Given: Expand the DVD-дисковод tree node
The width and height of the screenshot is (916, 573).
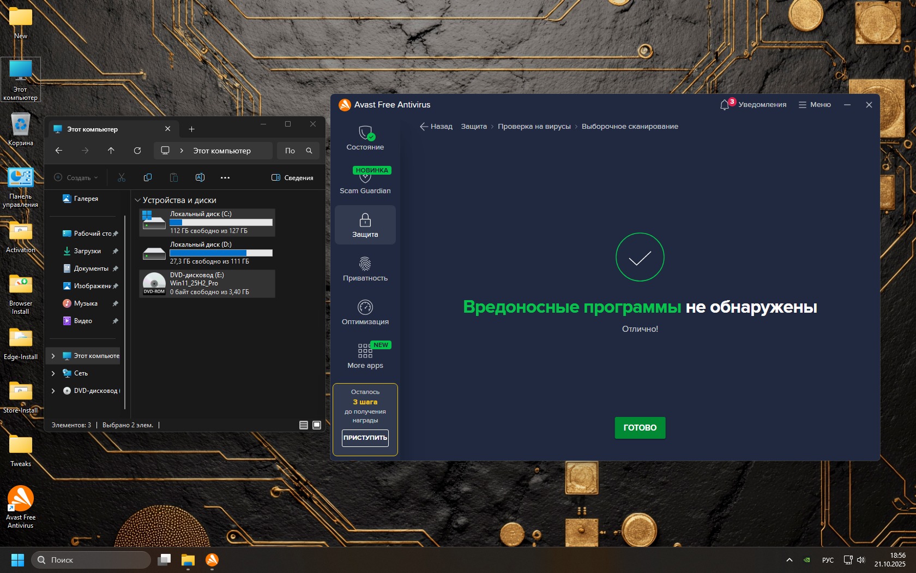Looking at the screenshot, I should [53, 391].
